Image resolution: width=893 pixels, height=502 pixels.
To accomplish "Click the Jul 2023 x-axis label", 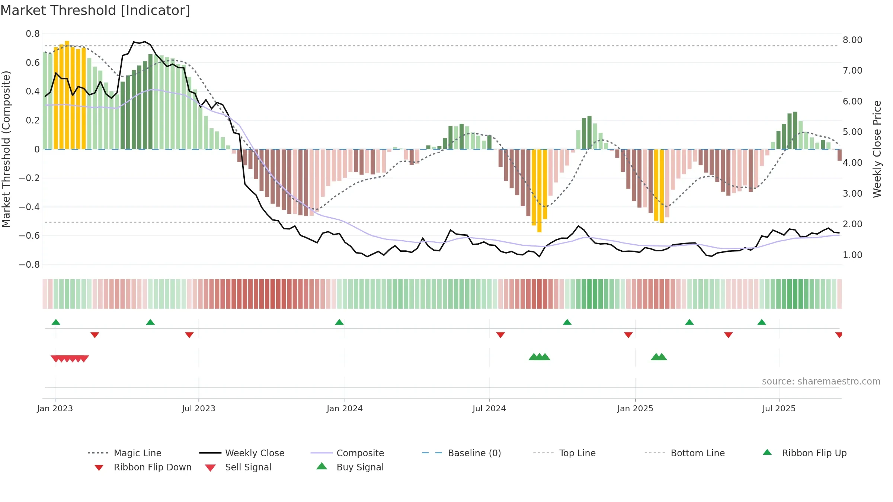I will 199,408.
